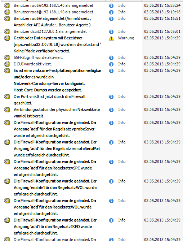Click the event icon of the remoteSerialPort firewall entry

point(6,142)
